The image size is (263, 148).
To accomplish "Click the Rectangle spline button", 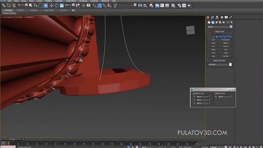I will (x=226, y=40).
